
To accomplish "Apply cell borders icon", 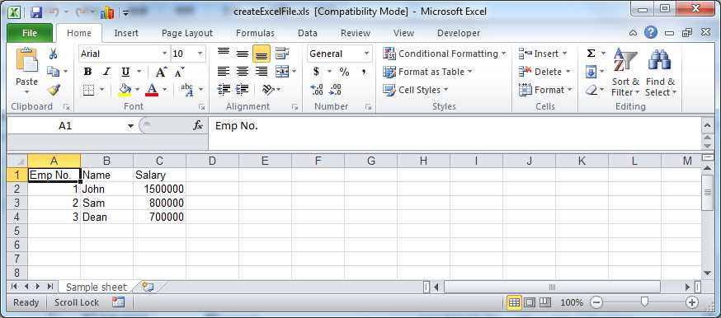I will pos(89,90).
